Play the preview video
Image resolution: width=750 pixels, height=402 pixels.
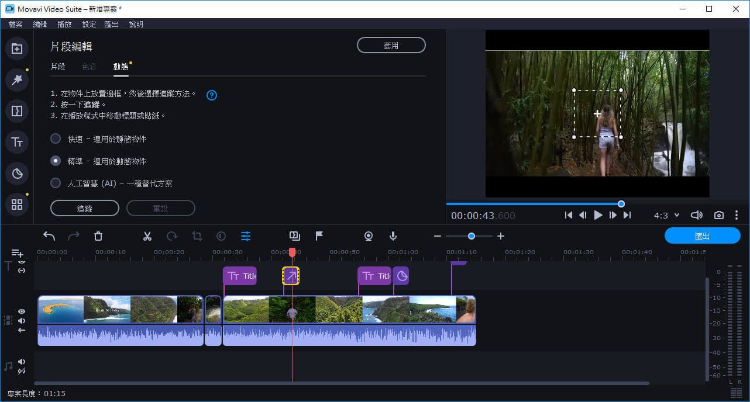pyautogui.click(x=598, y=215)
